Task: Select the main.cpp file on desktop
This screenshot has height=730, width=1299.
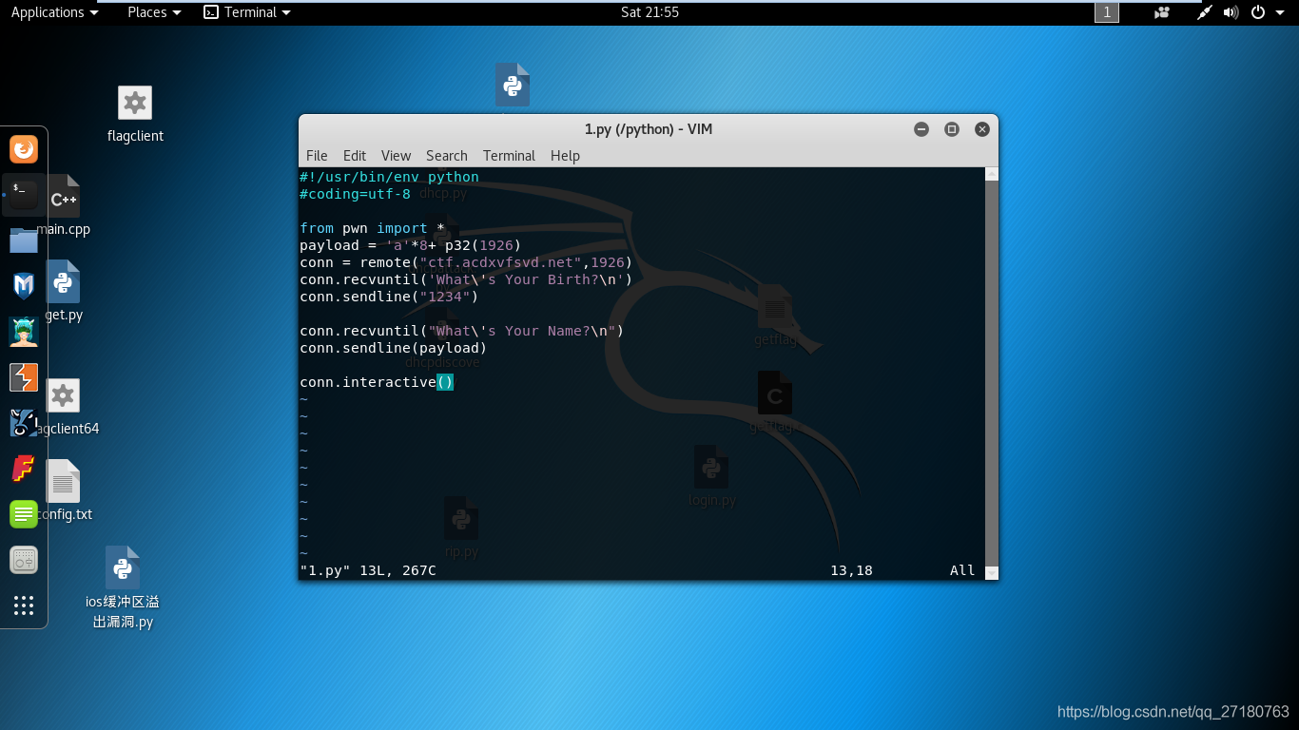Action: tap(64, 205)
